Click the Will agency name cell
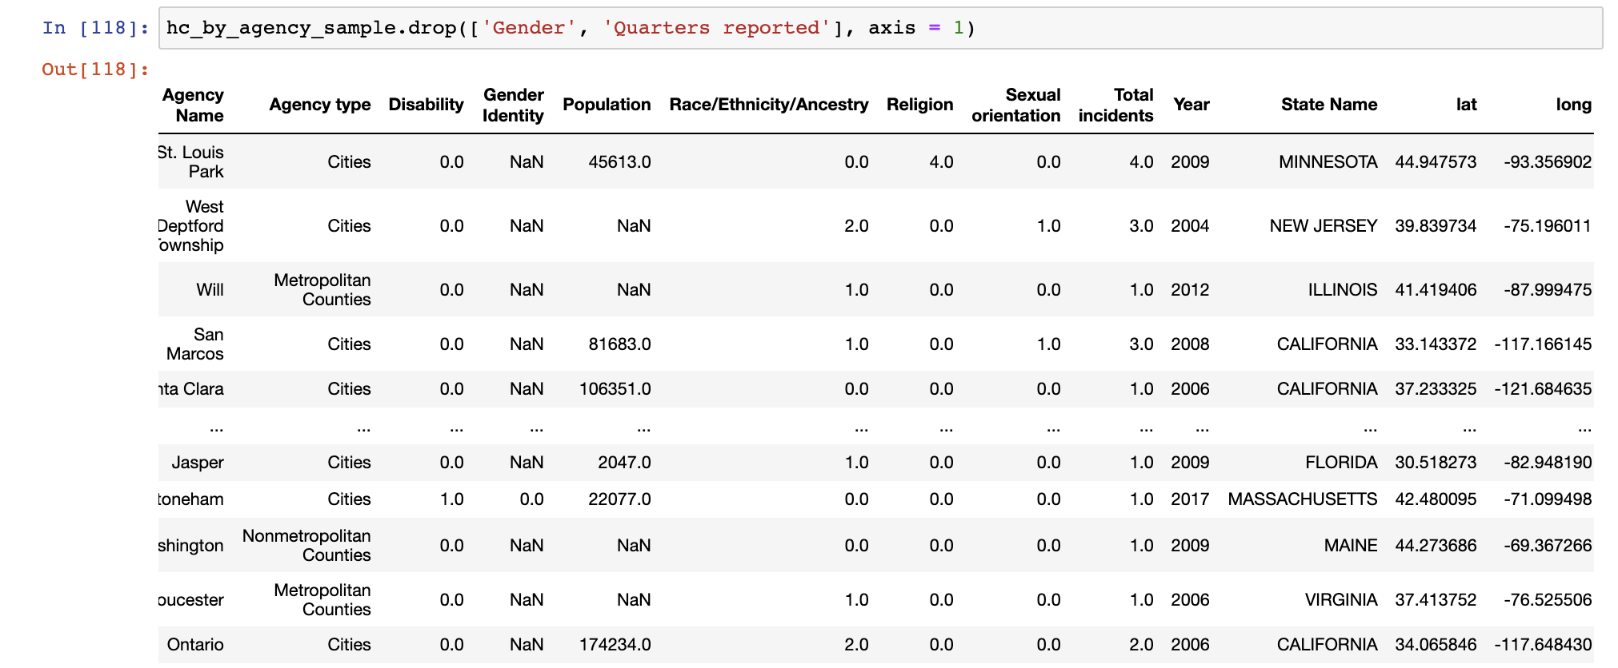This screenshot has width=1618, height=668. pyautogui.click(x=210, y=290)
